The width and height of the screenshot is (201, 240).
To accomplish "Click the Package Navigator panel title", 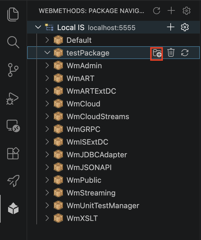I will (x=92, y=11).
